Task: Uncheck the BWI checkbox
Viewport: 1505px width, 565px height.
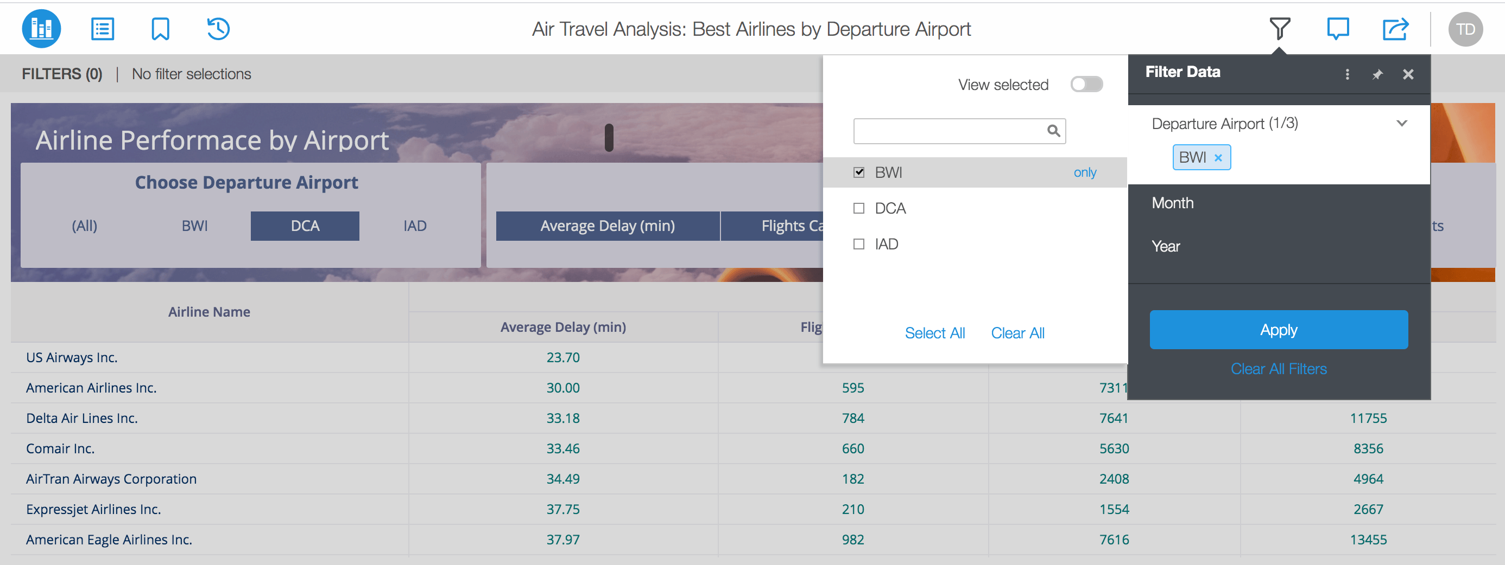Action: 858,172
